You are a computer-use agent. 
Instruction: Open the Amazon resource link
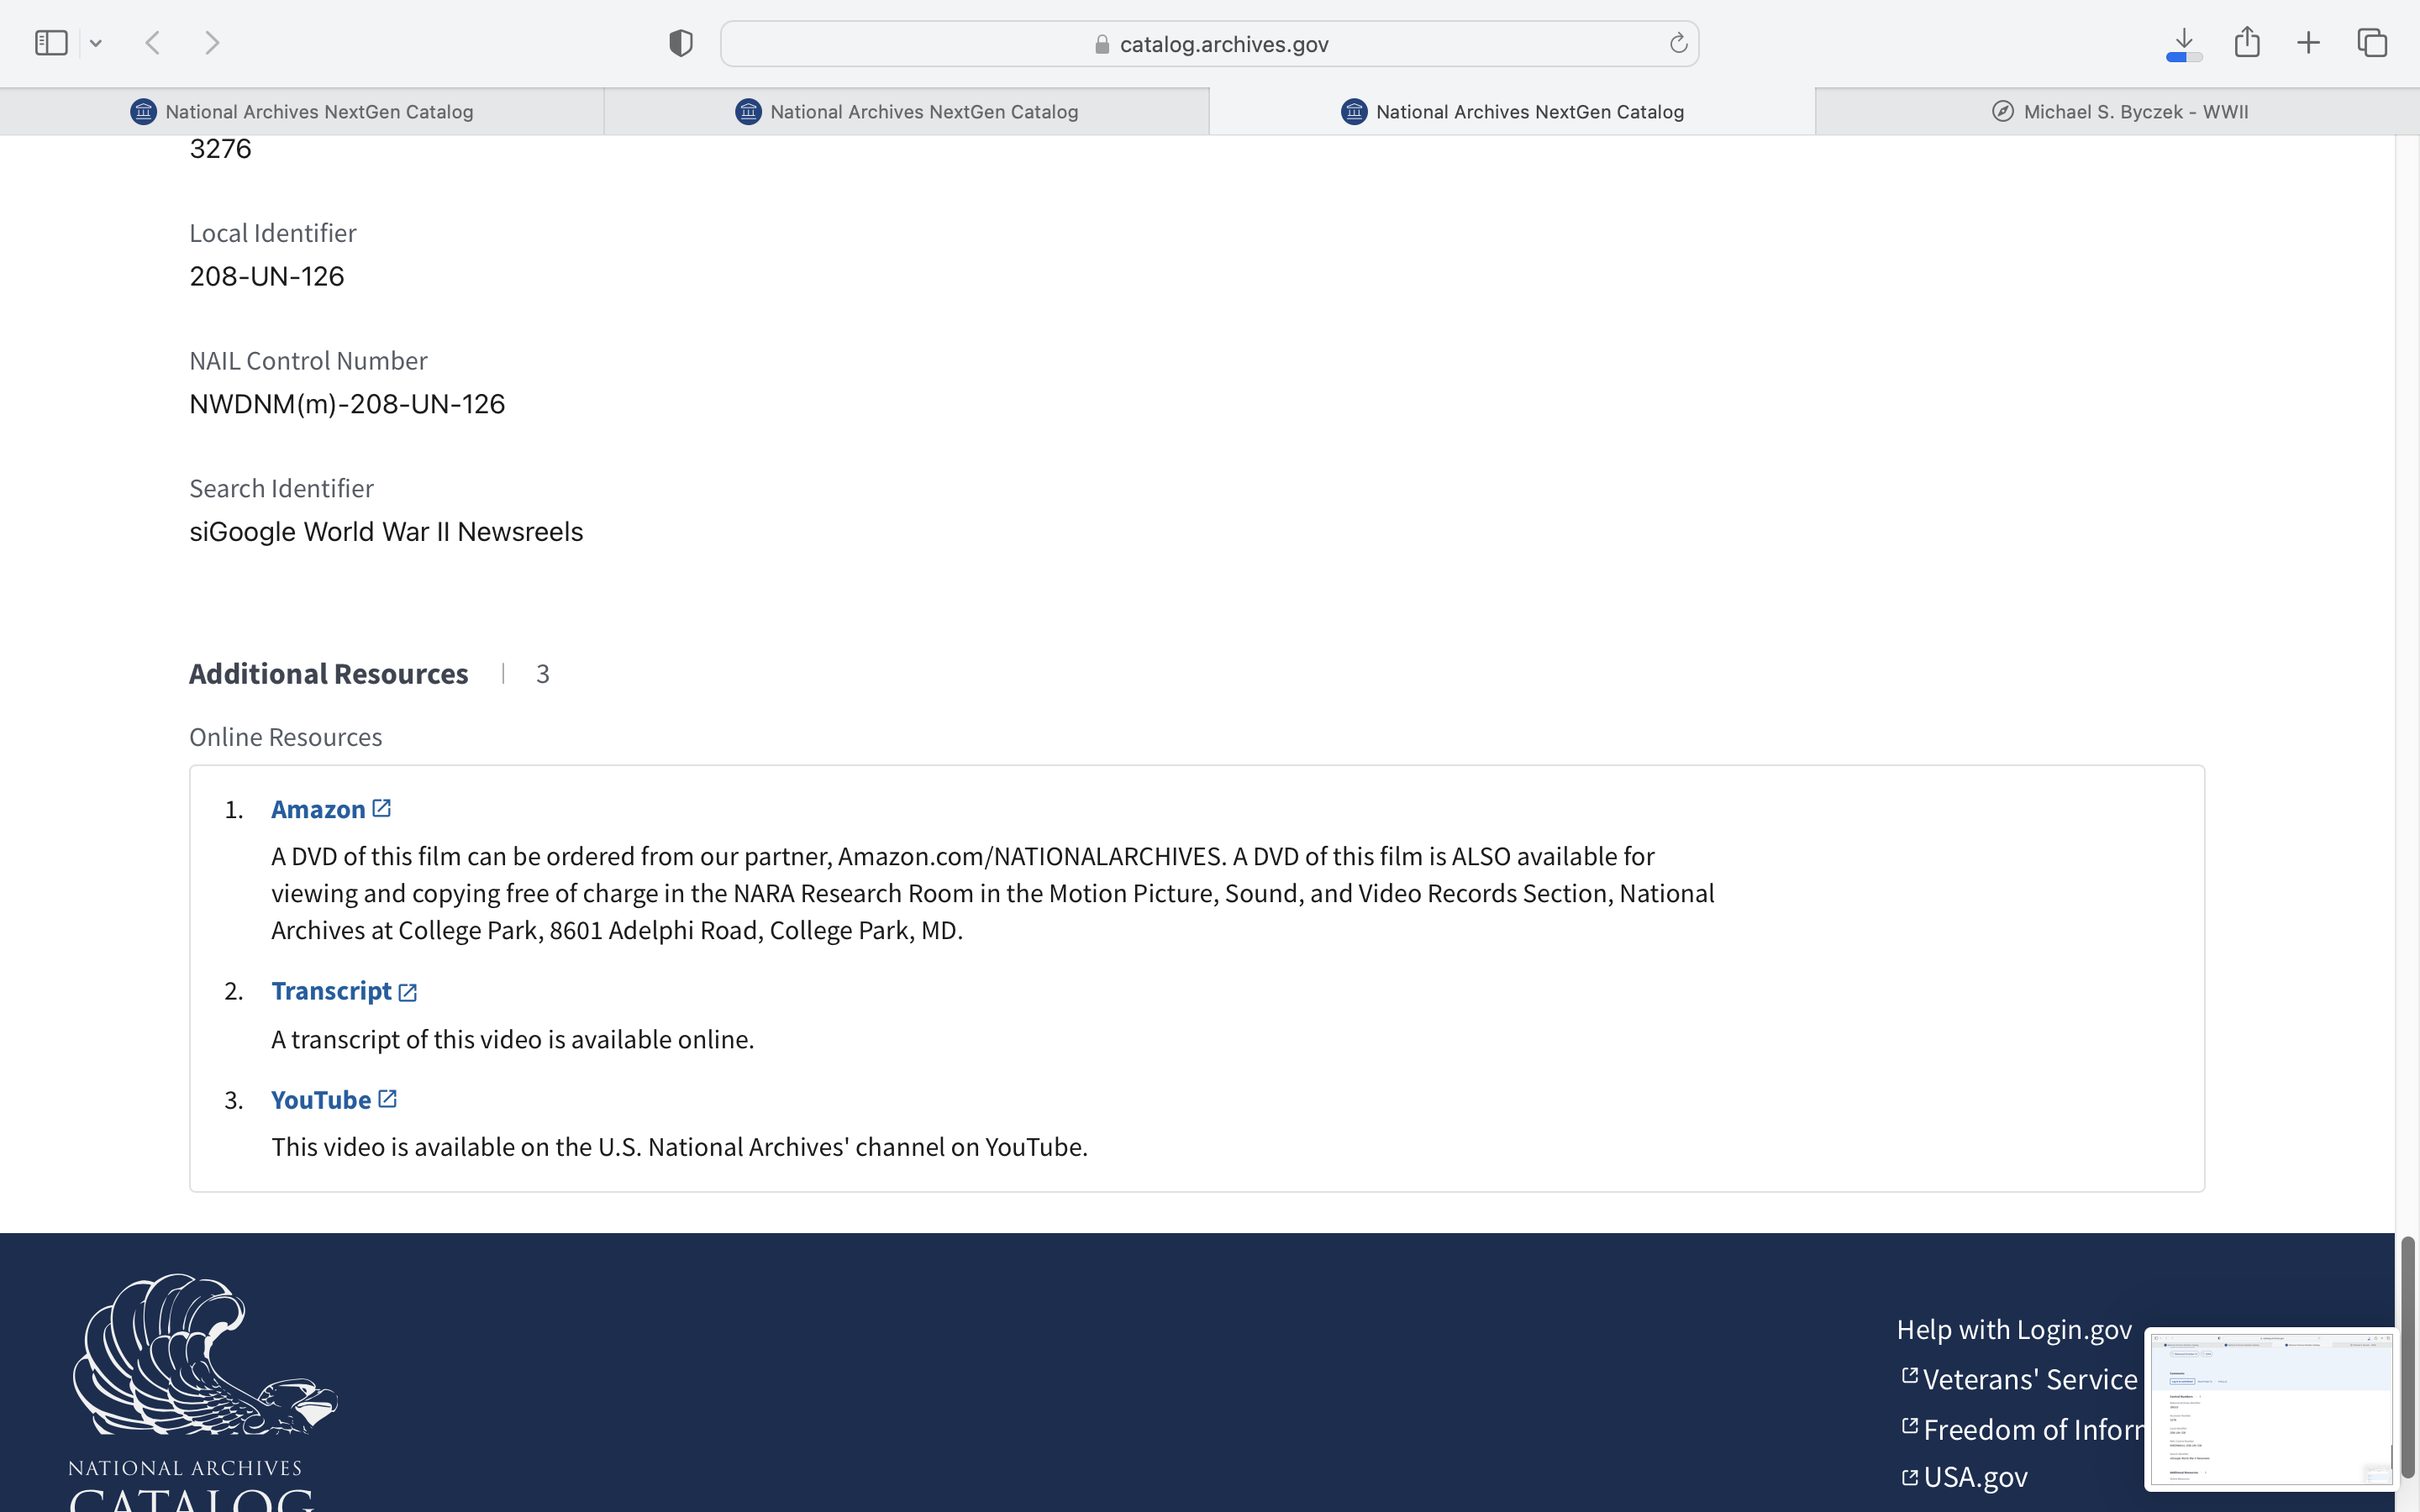pyautogui.click(x=319, y=809)
